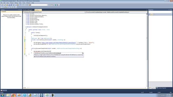173x97 pixels.
Task: Open the Tools menu
Action: coord(24,3)
